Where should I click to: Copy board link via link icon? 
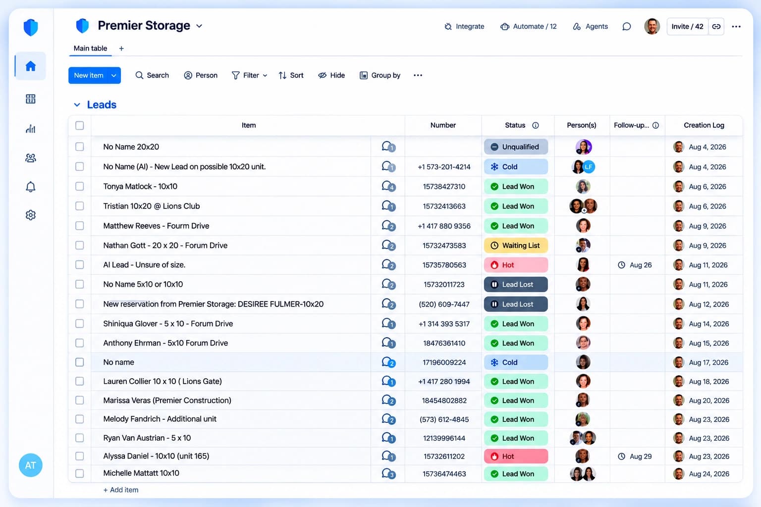(716, 26)
